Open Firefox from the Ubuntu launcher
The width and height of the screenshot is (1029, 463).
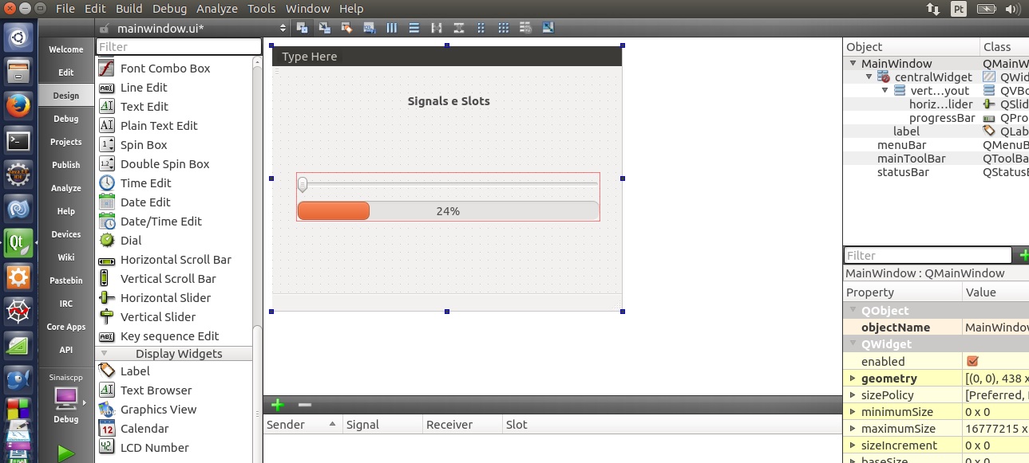pos(18,105)
